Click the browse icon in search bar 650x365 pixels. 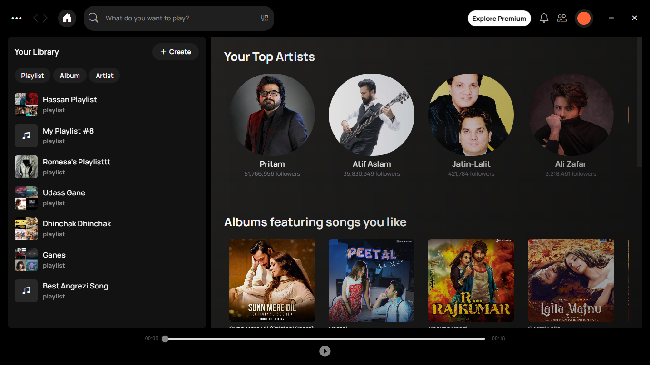click(265, 18)
